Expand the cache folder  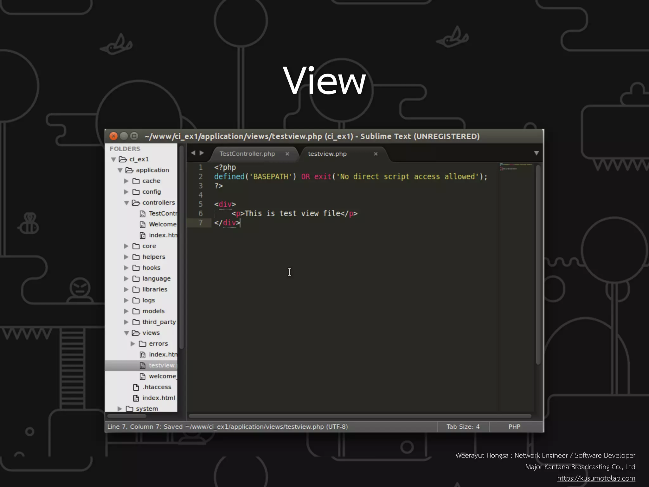coord(126,181)
